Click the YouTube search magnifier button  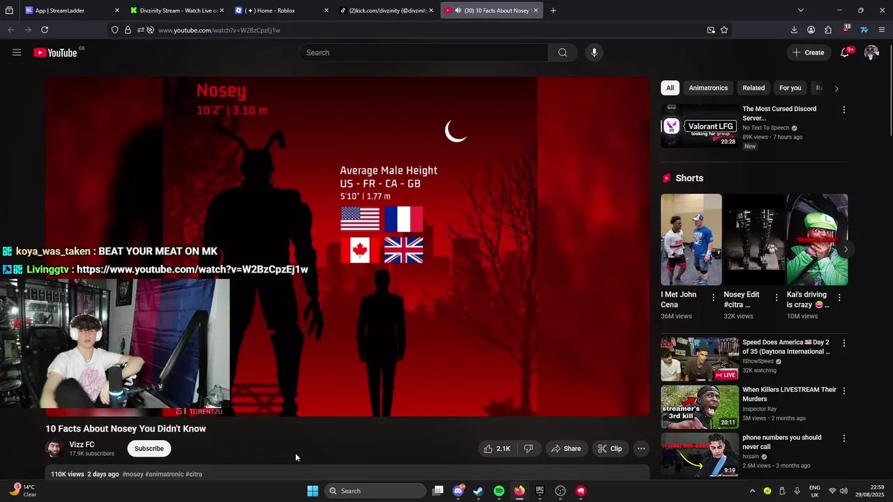click(x=562, y=52)
